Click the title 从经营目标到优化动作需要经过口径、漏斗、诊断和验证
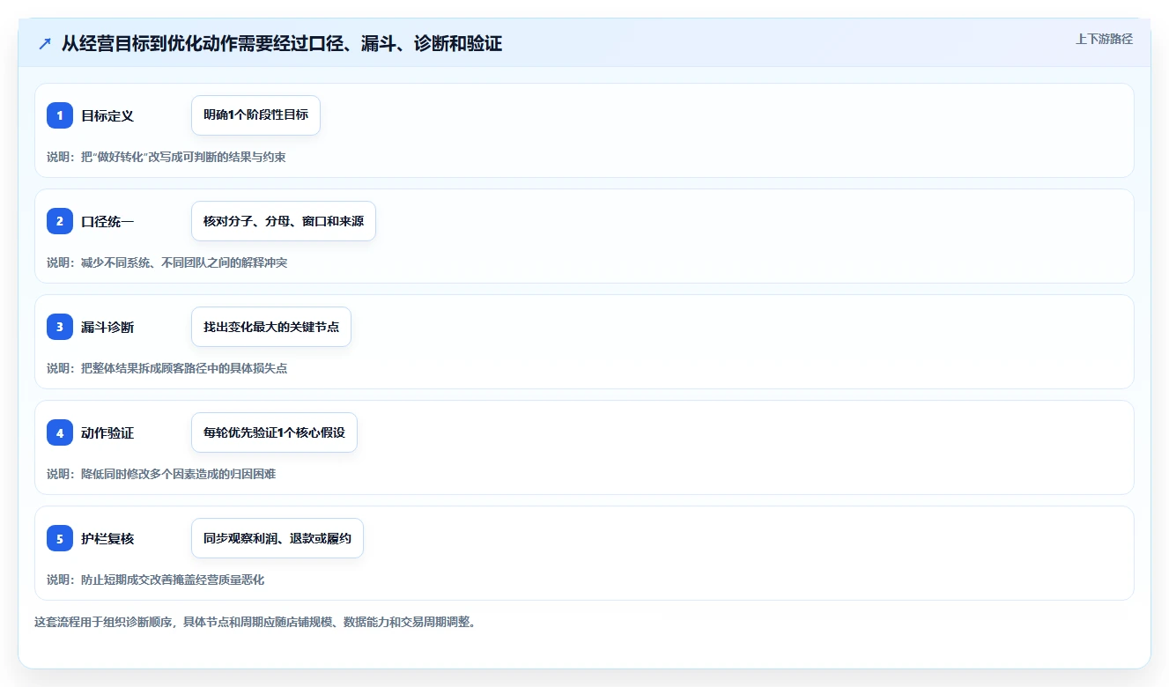 tap(282, 43)
